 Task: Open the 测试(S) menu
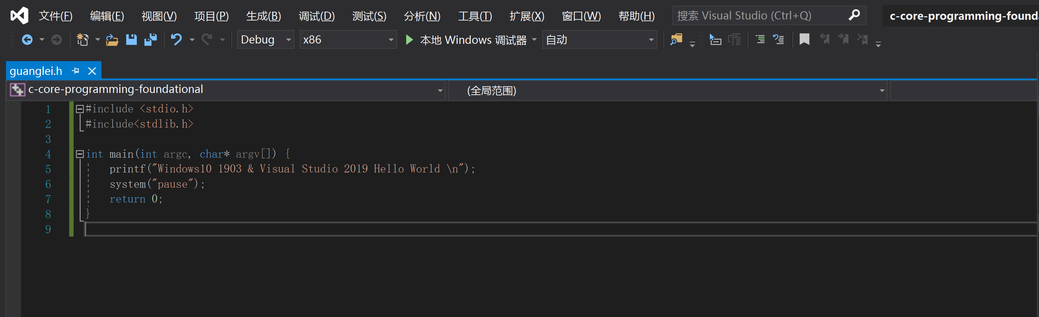click(369, 16)
